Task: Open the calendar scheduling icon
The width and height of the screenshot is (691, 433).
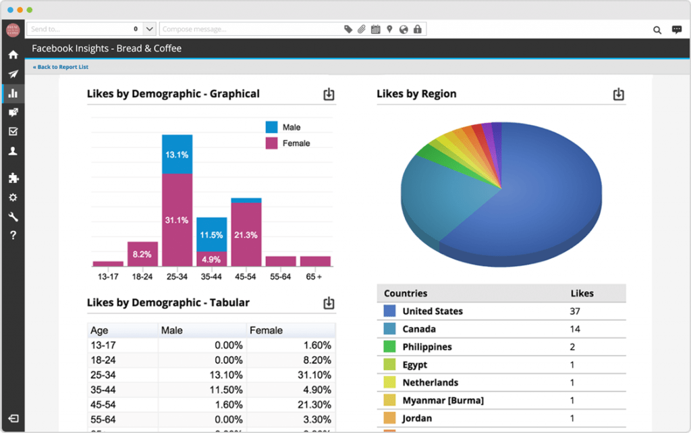Action: 375,29
